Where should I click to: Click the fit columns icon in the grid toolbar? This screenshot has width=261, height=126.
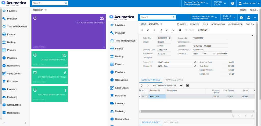pos(181,86)
